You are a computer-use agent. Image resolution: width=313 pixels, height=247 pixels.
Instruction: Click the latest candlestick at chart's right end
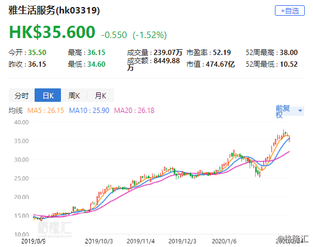[290, 139]
